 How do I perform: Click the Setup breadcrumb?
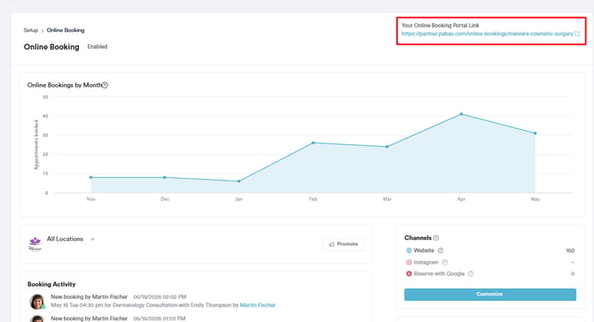(x=31, y=30)
